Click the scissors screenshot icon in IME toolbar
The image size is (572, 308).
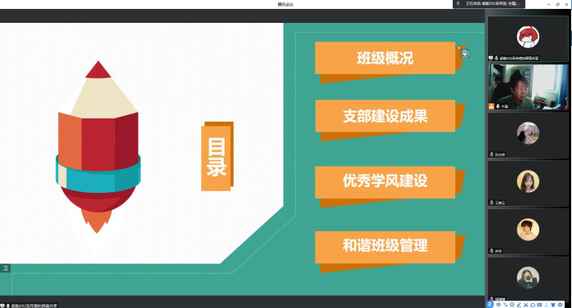[525, 305]
